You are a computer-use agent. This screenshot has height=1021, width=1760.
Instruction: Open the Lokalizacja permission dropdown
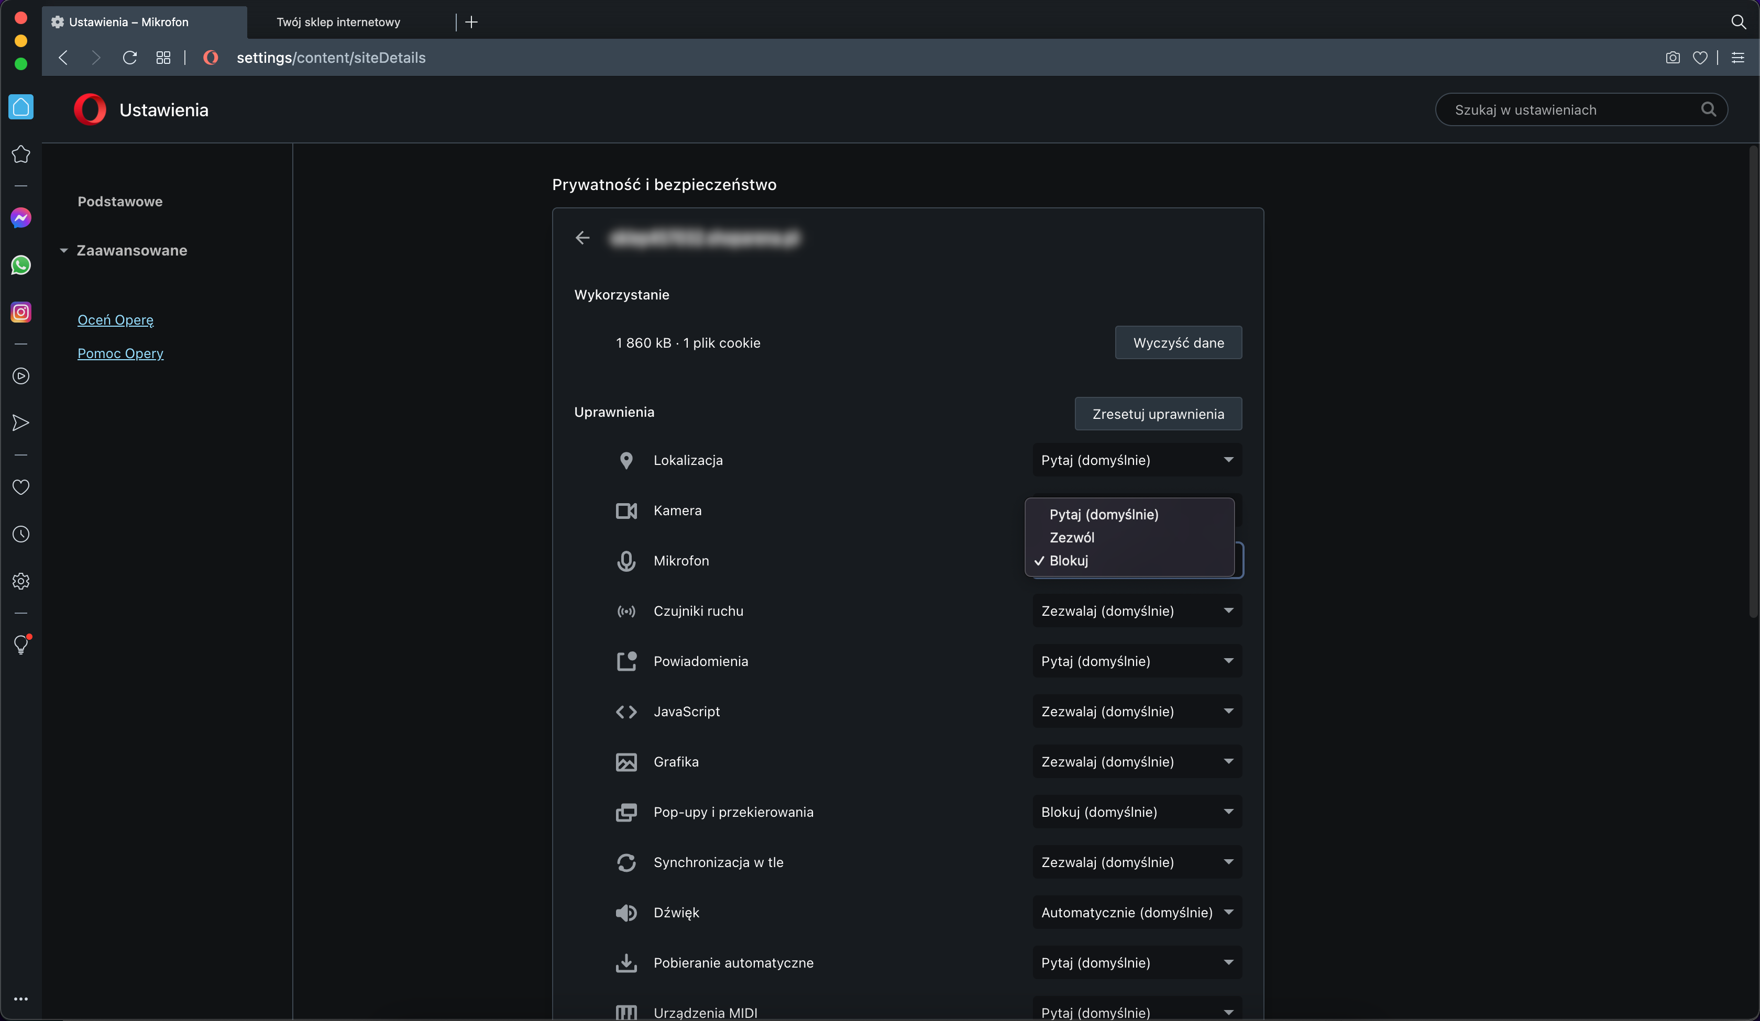pyautogui.click(x=1136, y=460)
